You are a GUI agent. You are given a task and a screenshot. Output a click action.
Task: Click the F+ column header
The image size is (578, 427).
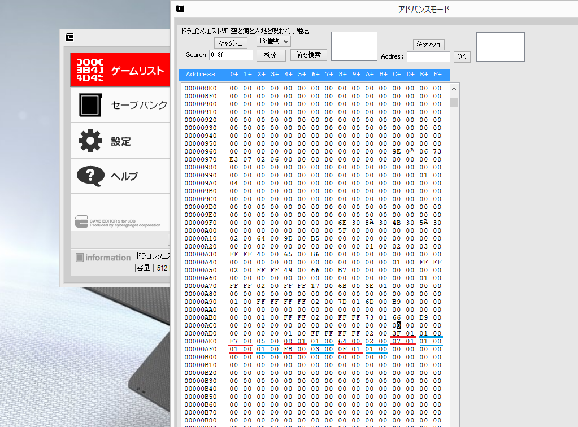tap(437, 75)
